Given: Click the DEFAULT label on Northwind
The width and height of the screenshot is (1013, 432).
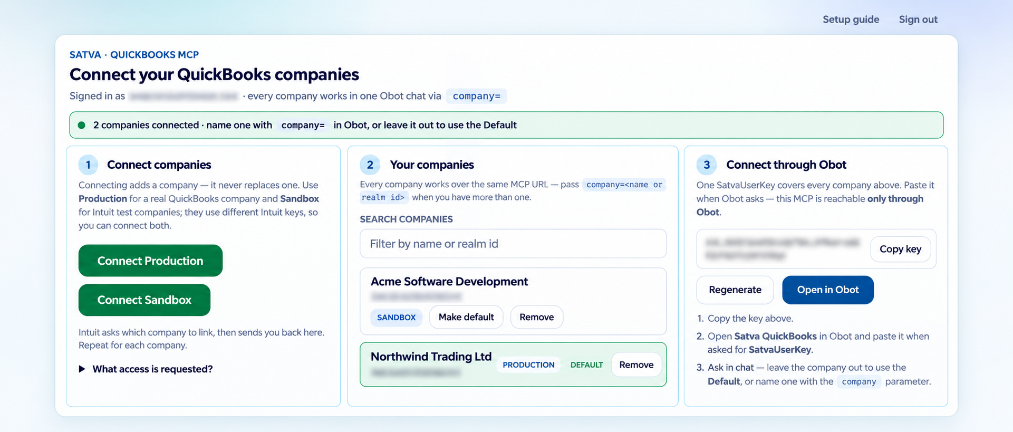Looking at the screenshot, I should (586, 365).
